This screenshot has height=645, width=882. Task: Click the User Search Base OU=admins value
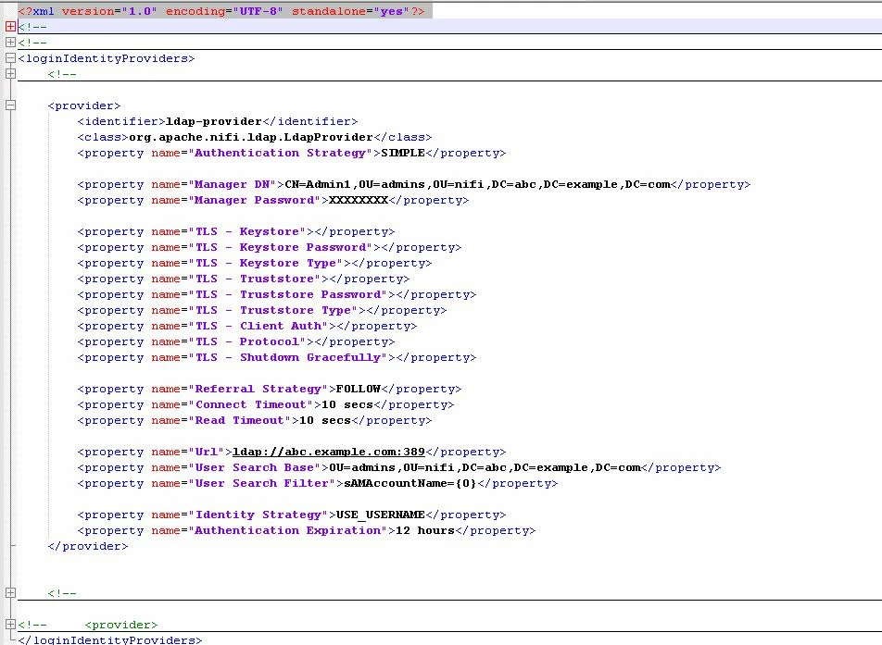pyautogui.click(x=485, y=467)
